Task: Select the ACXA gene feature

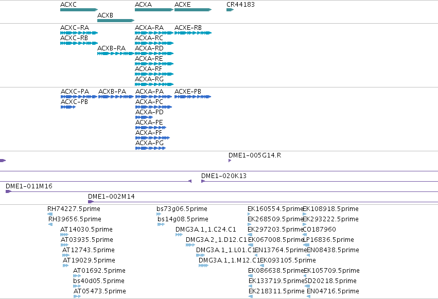Action: 154,10
